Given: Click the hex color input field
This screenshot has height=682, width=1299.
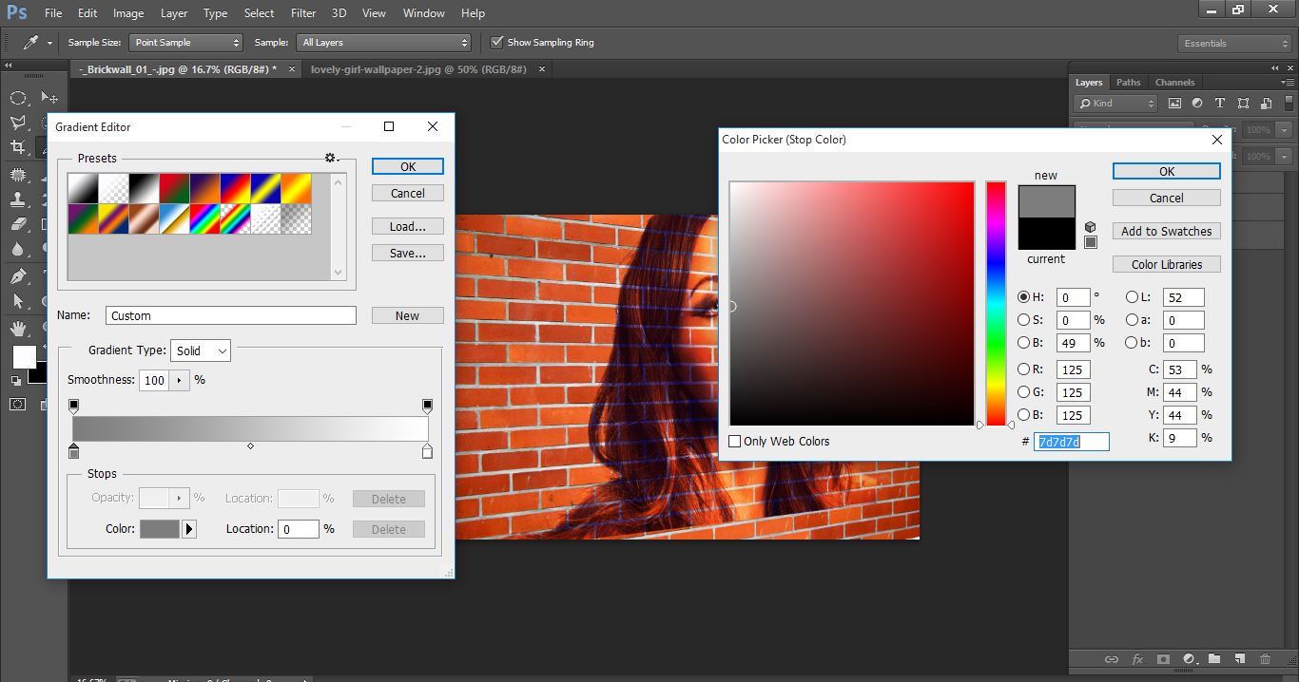Looking at the screenshot, I should tap(1071, 441).
